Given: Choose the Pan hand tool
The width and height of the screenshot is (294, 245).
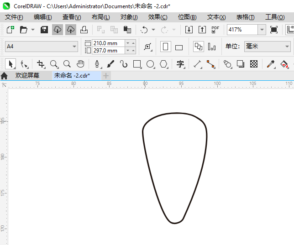Looking at the screenshot, I should click(x=80, y=64).
